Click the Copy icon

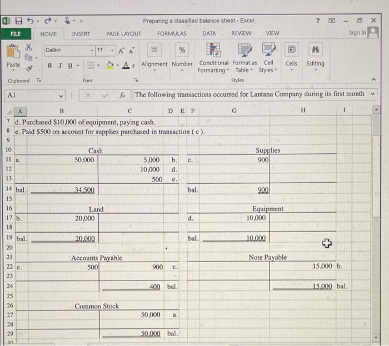[x=28, y=58]
